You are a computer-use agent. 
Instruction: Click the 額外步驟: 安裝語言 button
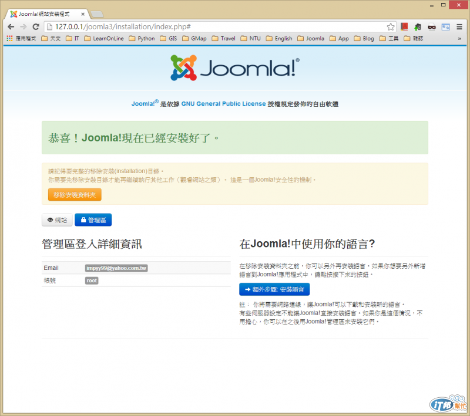pyautogui.click(x=274, y=289)
